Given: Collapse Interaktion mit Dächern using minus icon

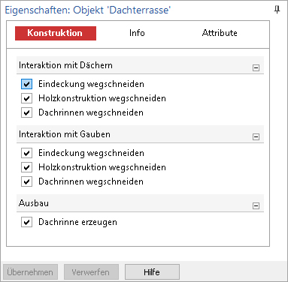Looking at the screenshot, I should point(256,67).
